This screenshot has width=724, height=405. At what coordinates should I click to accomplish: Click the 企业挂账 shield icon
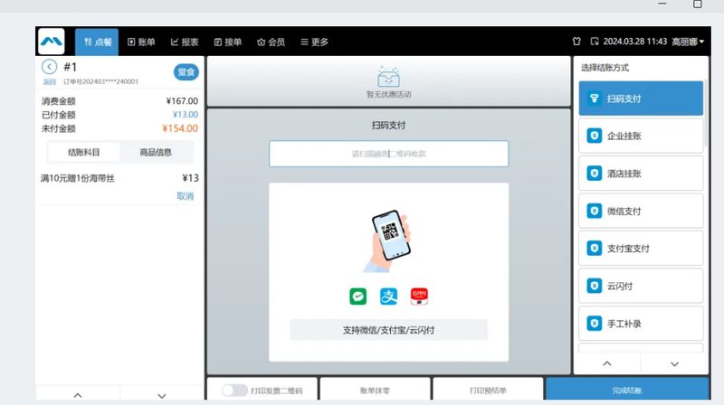[595, 136]
